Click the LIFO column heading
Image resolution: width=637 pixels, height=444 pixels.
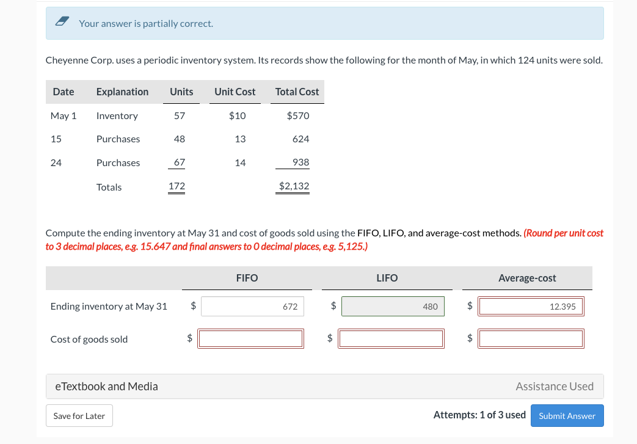pos(387,278)
